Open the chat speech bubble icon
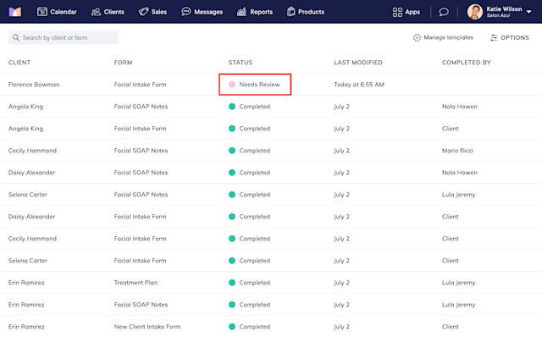The width and height of the screenshot is (542, 337). 444,12
